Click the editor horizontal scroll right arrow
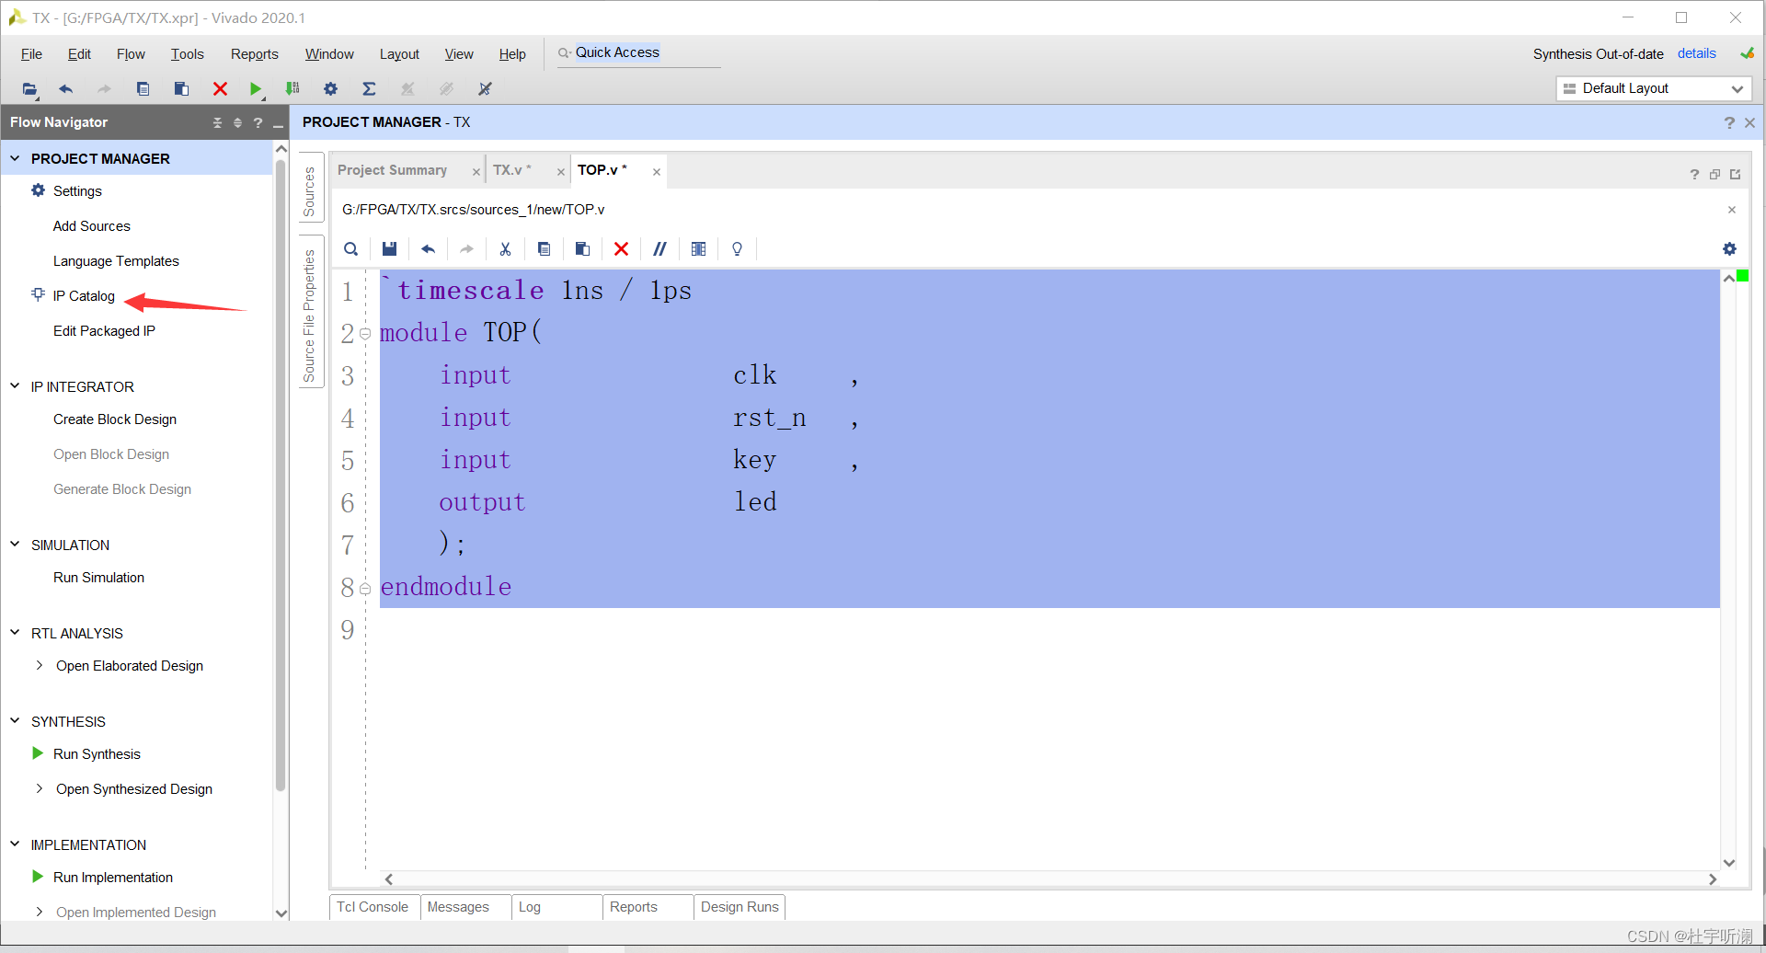This screenshot has width=1766, height=953. point(1712,879)
